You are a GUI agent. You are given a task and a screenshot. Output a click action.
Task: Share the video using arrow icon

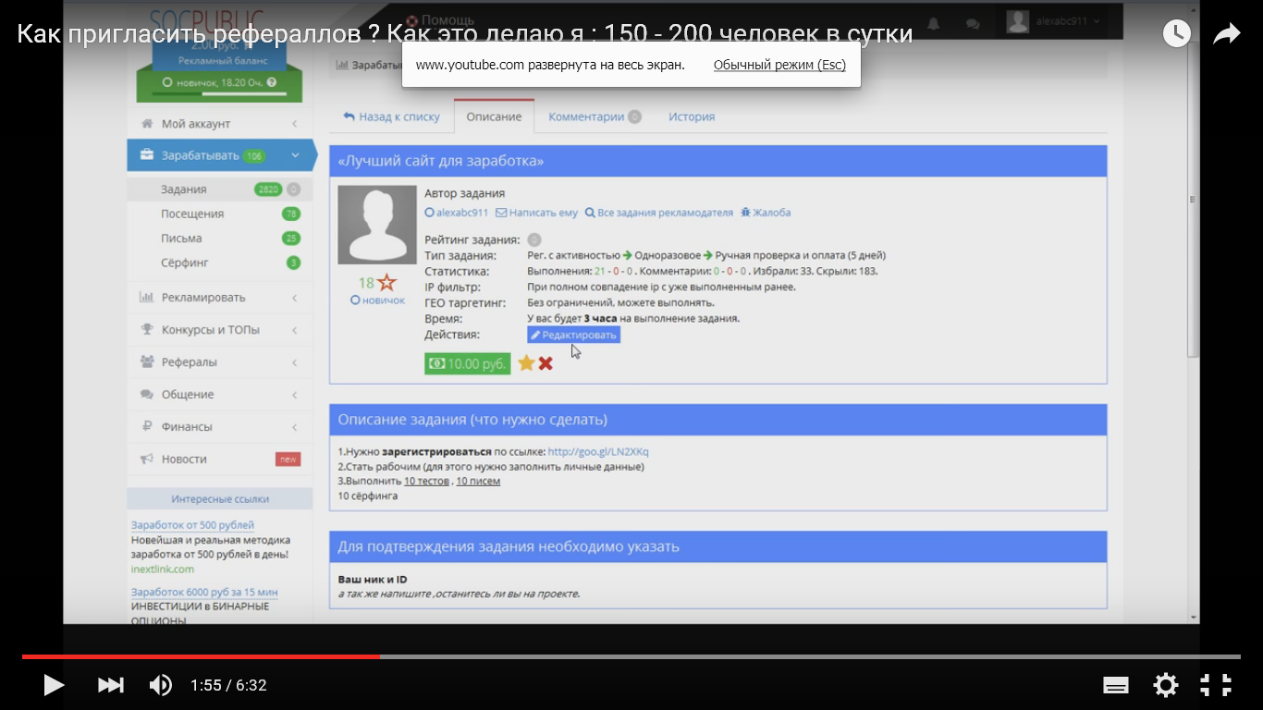pyautogui.click(x=1226, y=34)
